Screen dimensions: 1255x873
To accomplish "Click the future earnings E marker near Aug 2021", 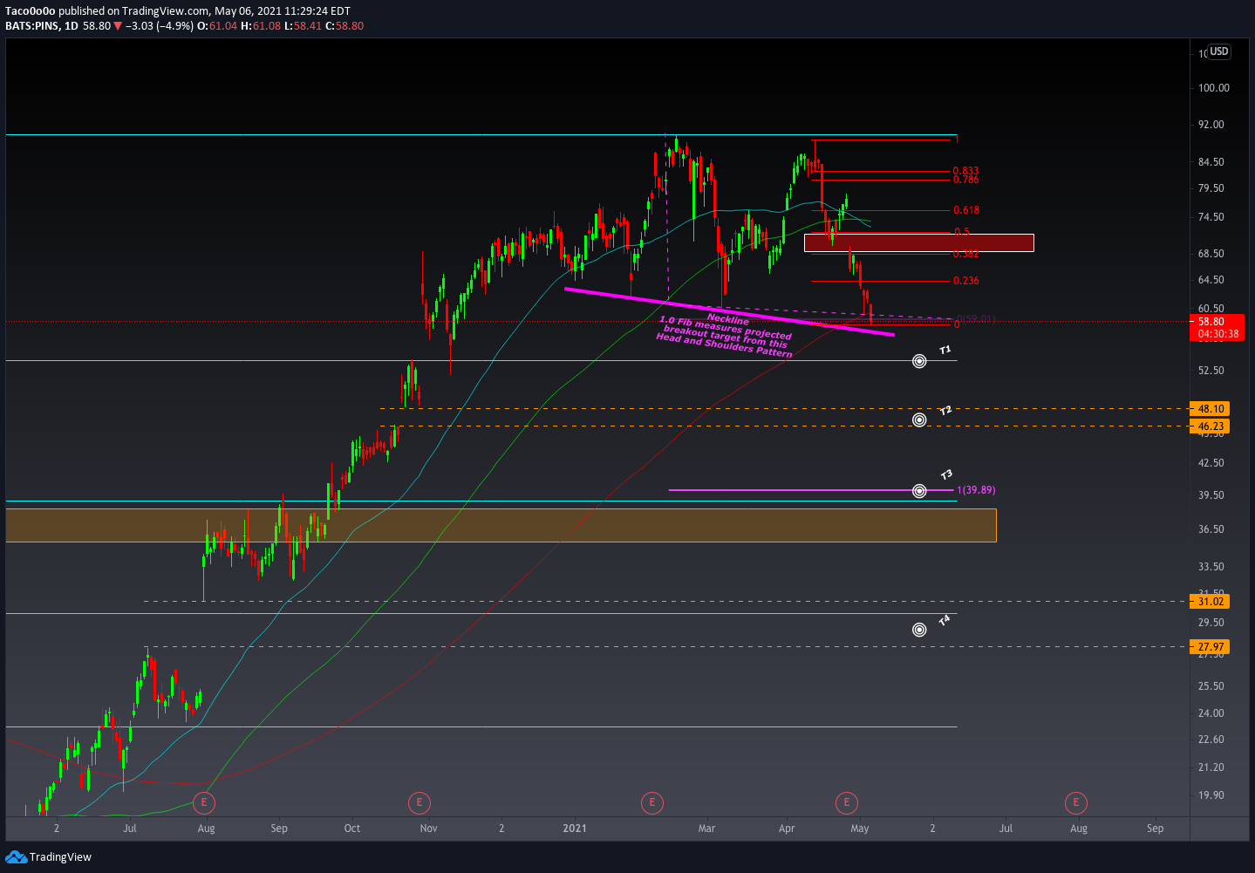I will [1076, 802].
